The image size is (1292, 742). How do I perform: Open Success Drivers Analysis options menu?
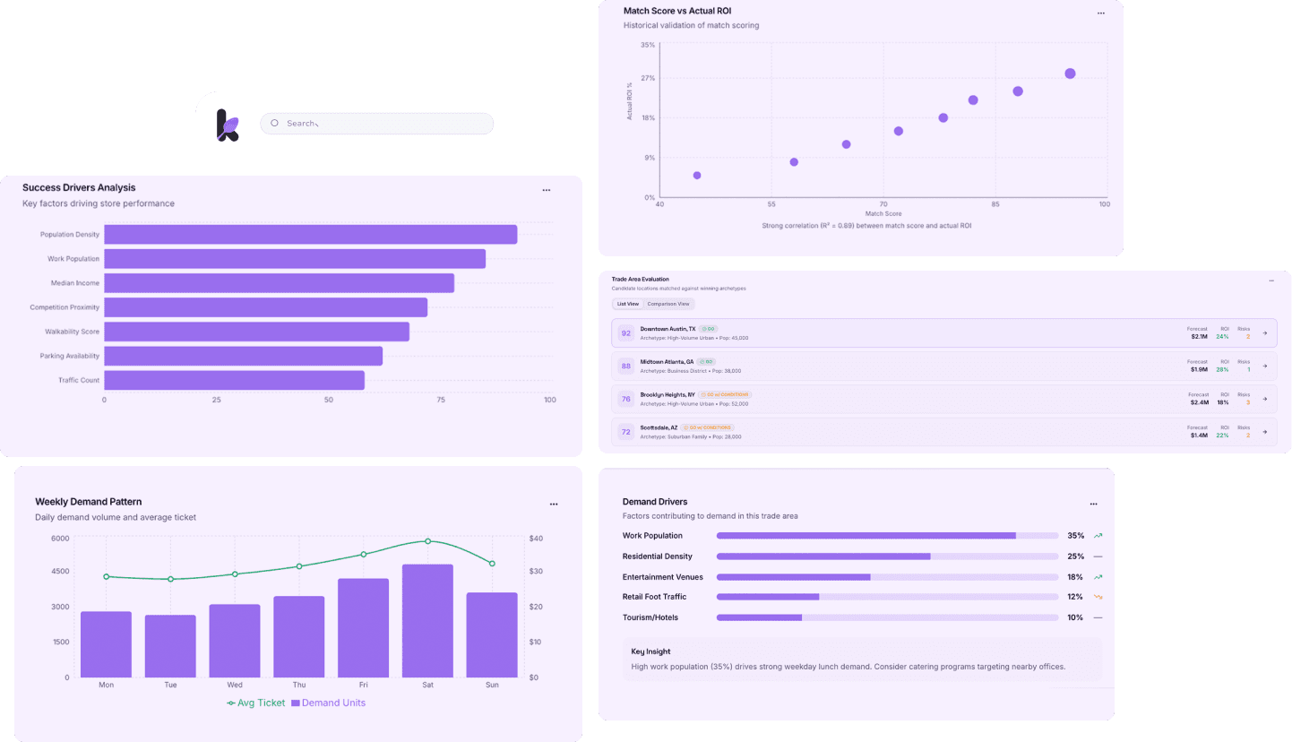pyautogui.click(x=547, y=190)
